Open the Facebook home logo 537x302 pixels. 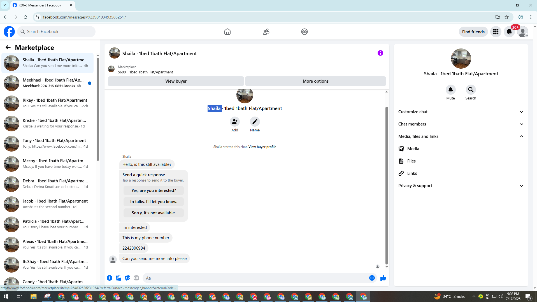click(9, 32)
